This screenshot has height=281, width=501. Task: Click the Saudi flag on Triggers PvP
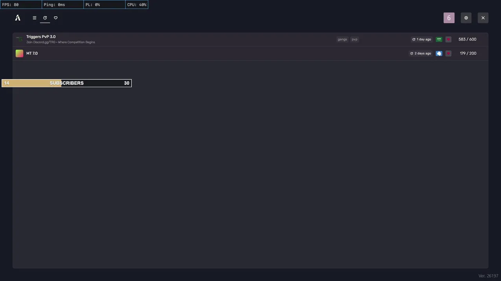(439, 39)
